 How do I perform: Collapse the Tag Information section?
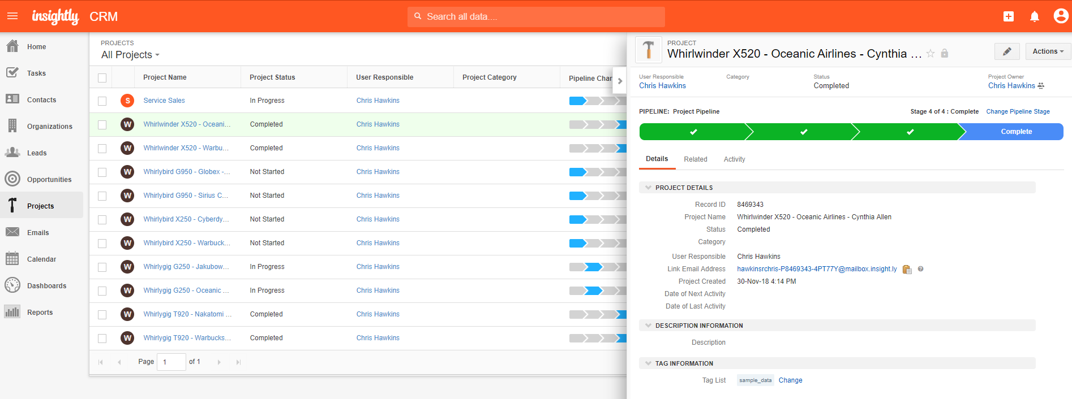coord(648,363)
